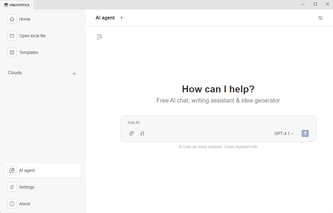
Task: Select the ONLYOFFICE main tab
Action: point(17,5)
